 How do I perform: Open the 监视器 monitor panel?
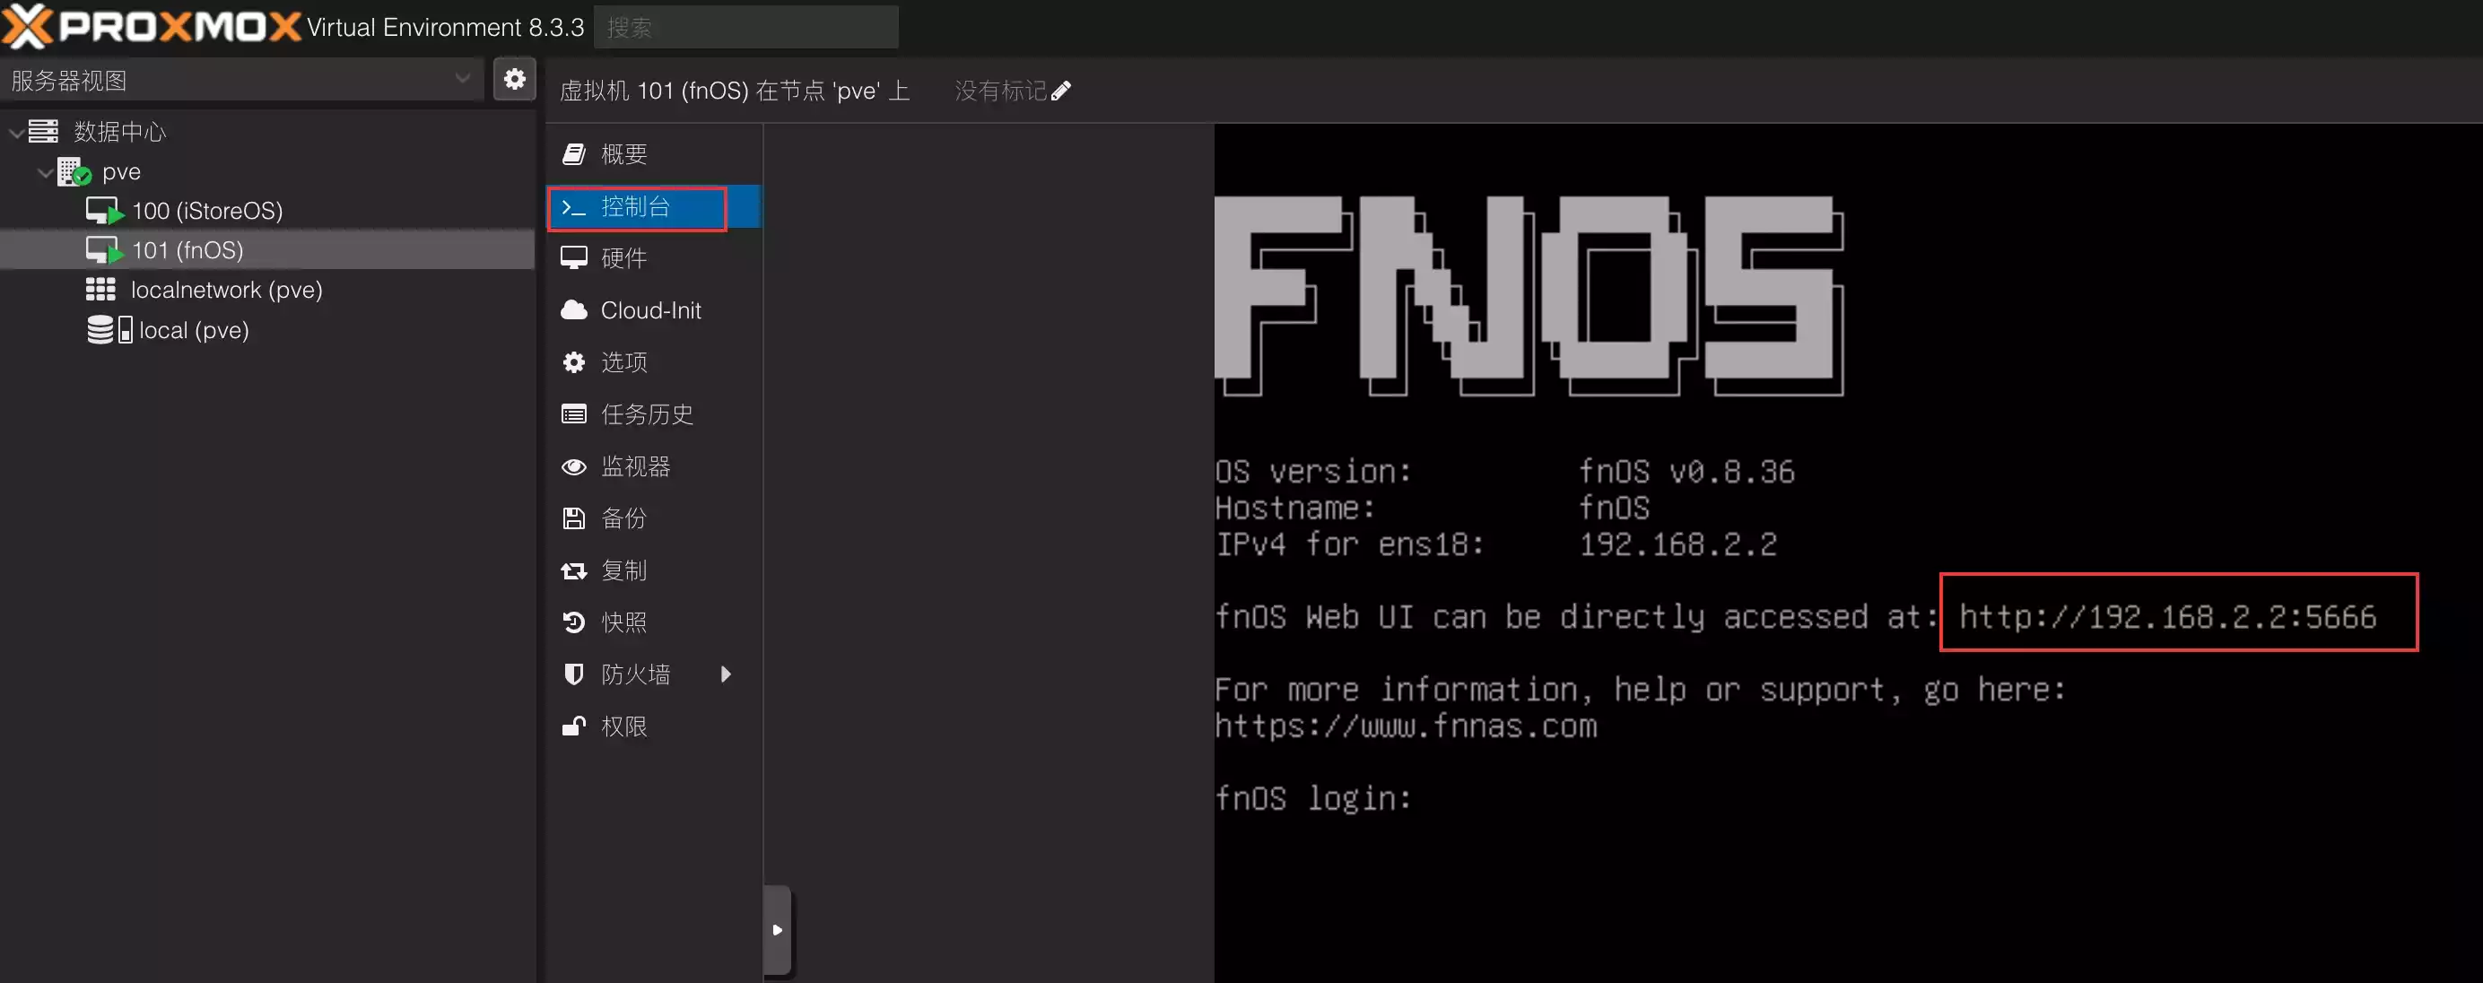(x=634, y=466)
